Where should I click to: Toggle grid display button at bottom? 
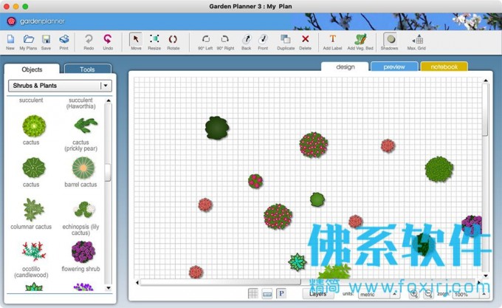pos(253,294)
